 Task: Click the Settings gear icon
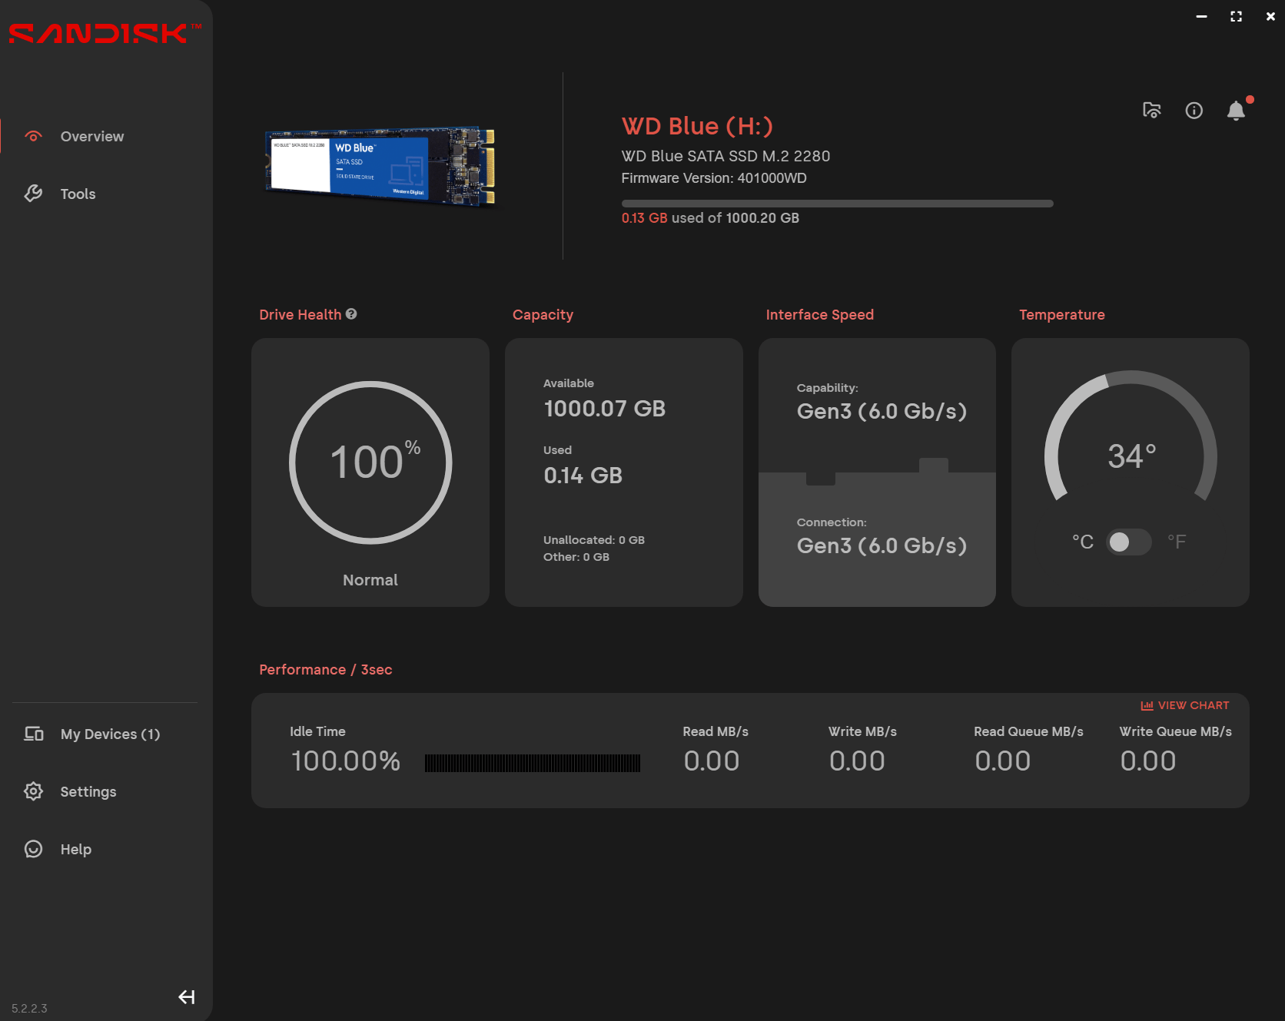point(33,791)
